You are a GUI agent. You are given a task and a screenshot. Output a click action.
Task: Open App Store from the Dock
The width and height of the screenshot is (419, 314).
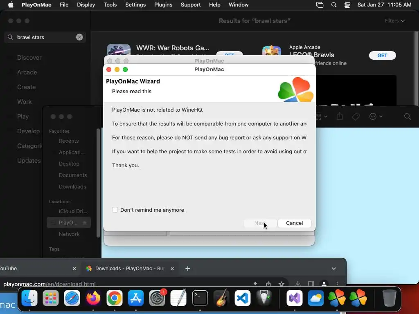[136, 298]
